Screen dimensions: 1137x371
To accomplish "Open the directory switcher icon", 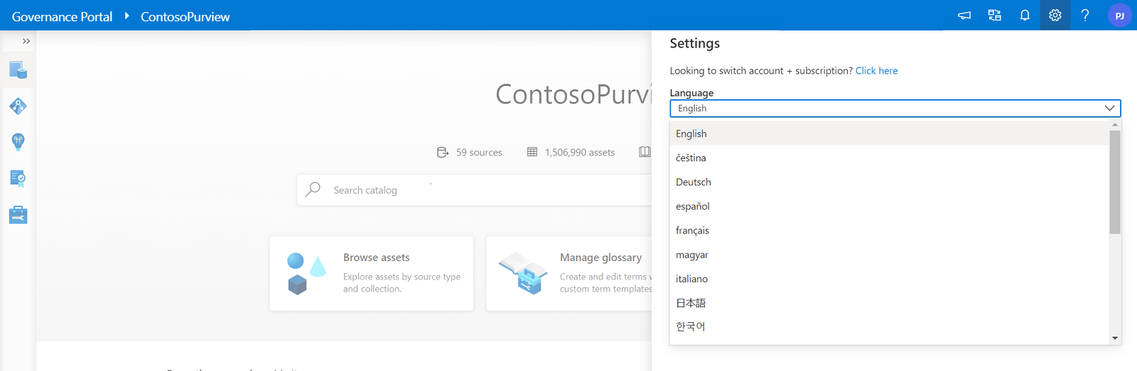I will point(995,15).
